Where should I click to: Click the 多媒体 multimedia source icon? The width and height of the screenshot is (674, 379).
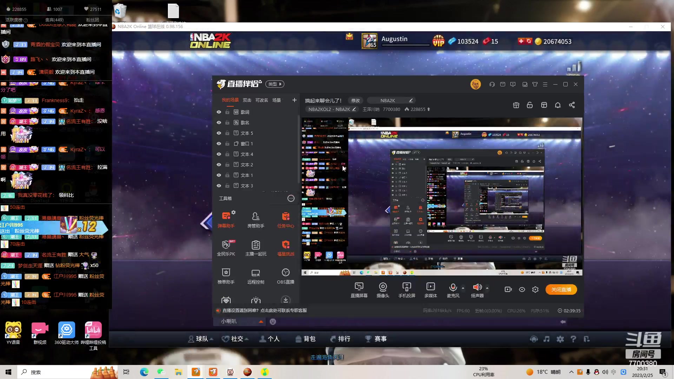pos(430,290)
